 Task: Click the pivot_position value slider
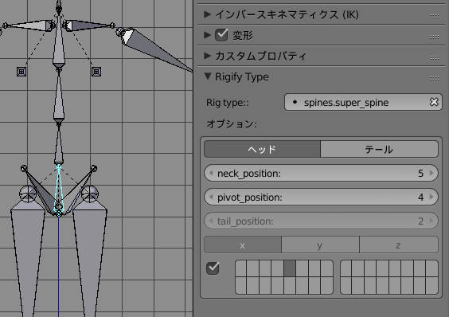(321, 197)
